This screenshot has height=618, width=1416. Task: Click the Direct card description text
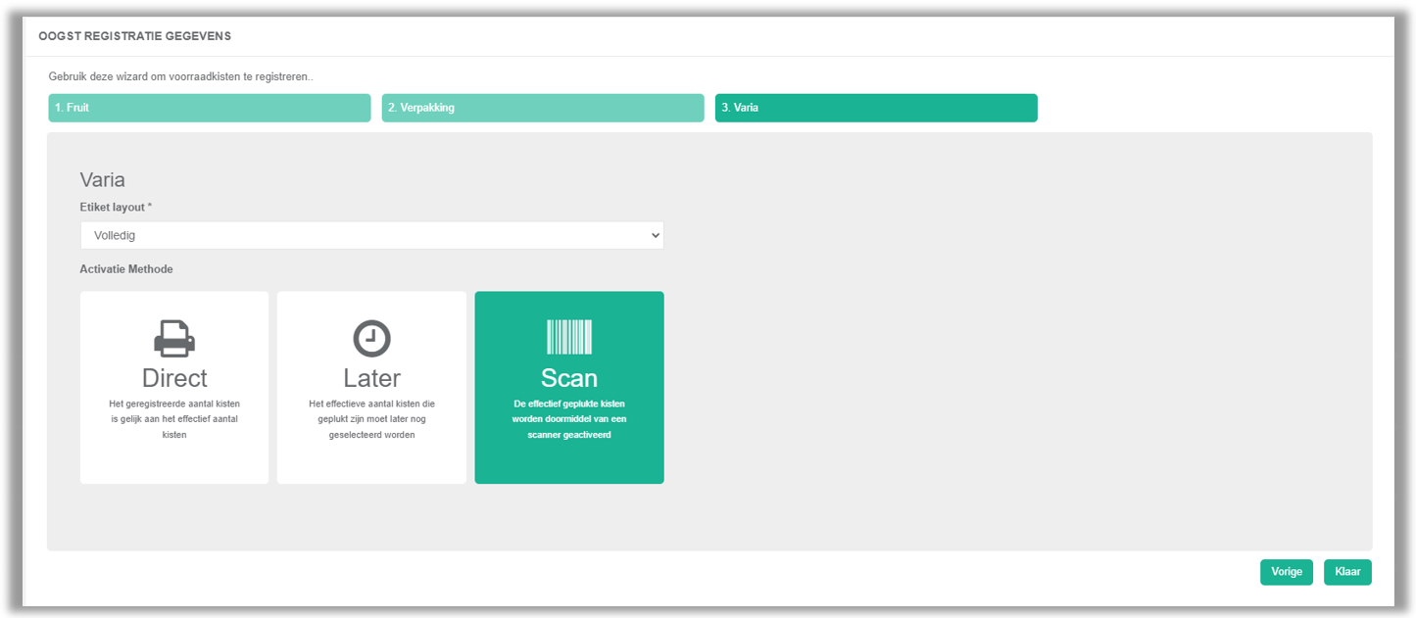pyautogui.click(x=174, y=419)
